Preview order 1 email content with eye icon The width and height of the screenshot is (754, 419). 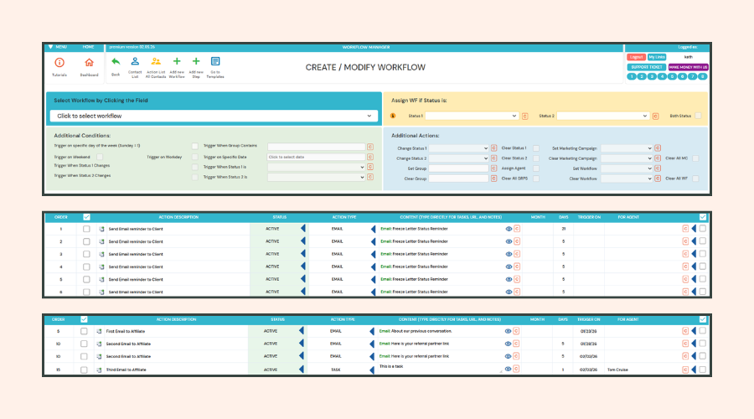click(x=509, y=229)
